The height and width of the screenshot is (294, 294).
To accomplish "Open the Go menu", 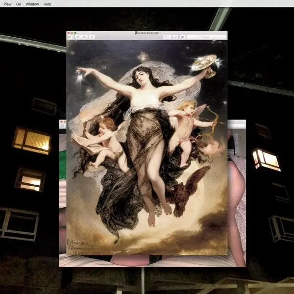I will (19, 4).
